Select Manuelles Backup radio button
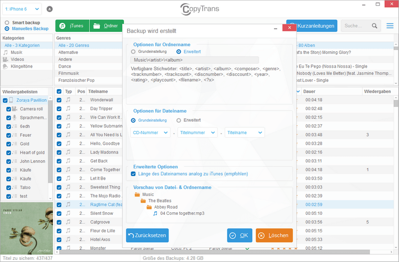 tap(7, 29)
